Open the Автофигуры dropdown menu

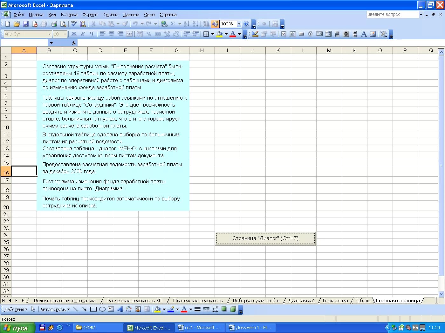(55, 309)
